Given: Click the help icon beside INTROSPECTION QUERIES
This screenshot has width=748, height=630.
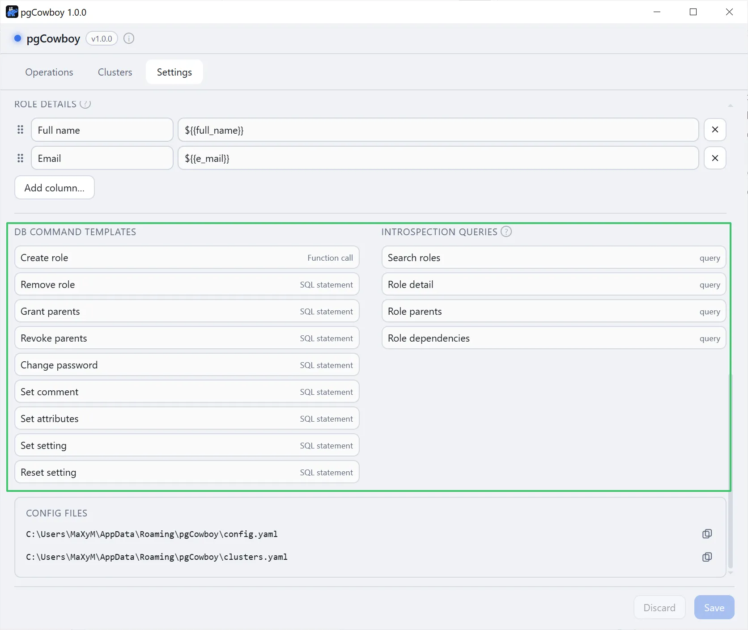Looking at the screenshot, I should click(x=506, y=232).
